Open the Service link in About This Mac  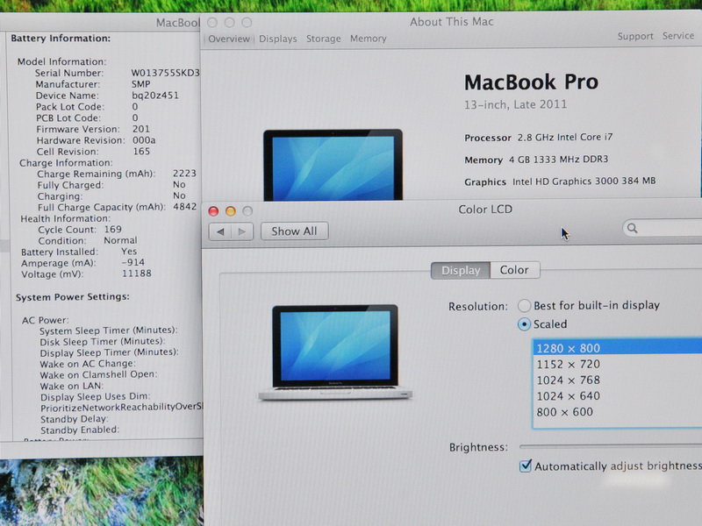(677, 36)
